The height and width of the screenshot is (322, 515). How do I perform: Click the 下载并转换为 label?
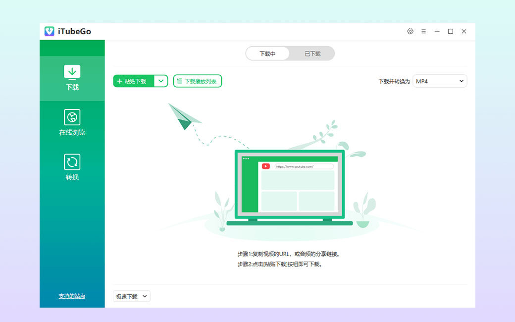(x=394, y=81)
